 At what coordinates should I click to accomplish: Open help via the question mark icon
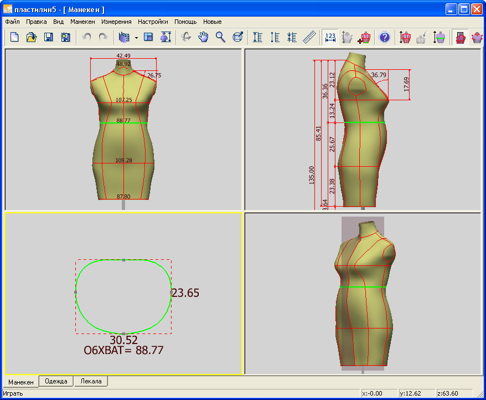coord(384,37)
